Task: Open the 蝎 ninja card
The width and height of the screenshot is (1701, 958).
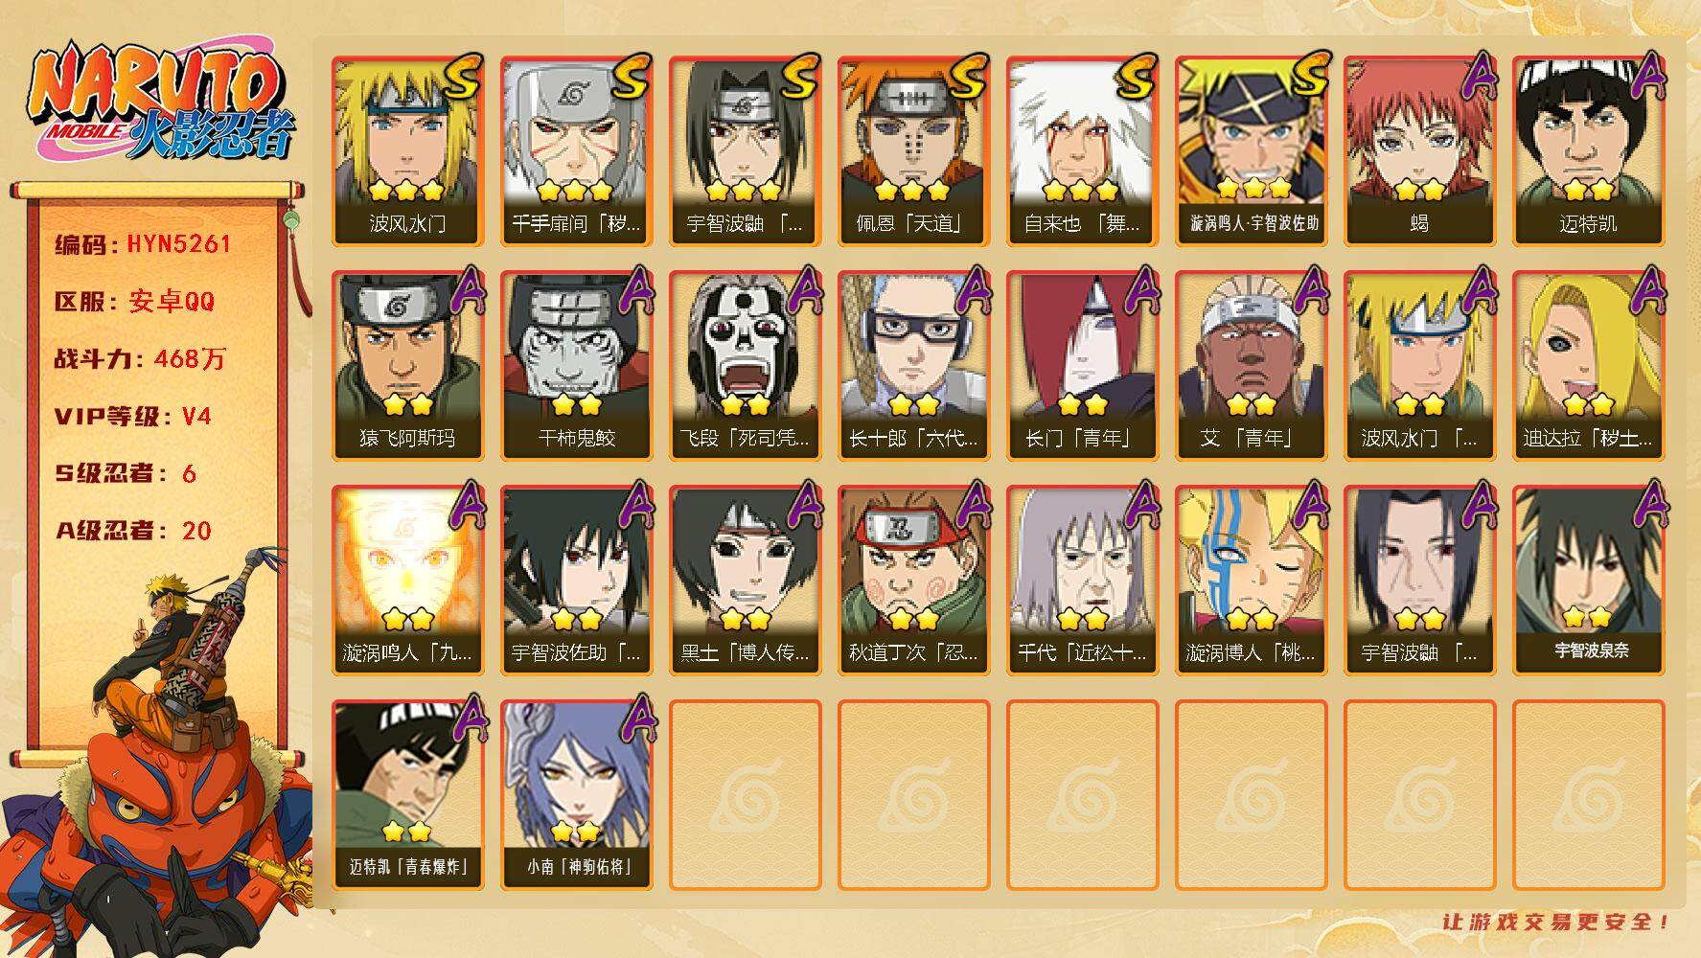Action: click(1419, 151)
